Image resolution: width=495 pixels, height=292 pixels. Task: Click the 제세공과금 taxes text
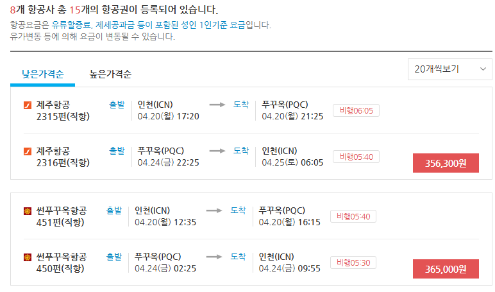coord(115,25)
